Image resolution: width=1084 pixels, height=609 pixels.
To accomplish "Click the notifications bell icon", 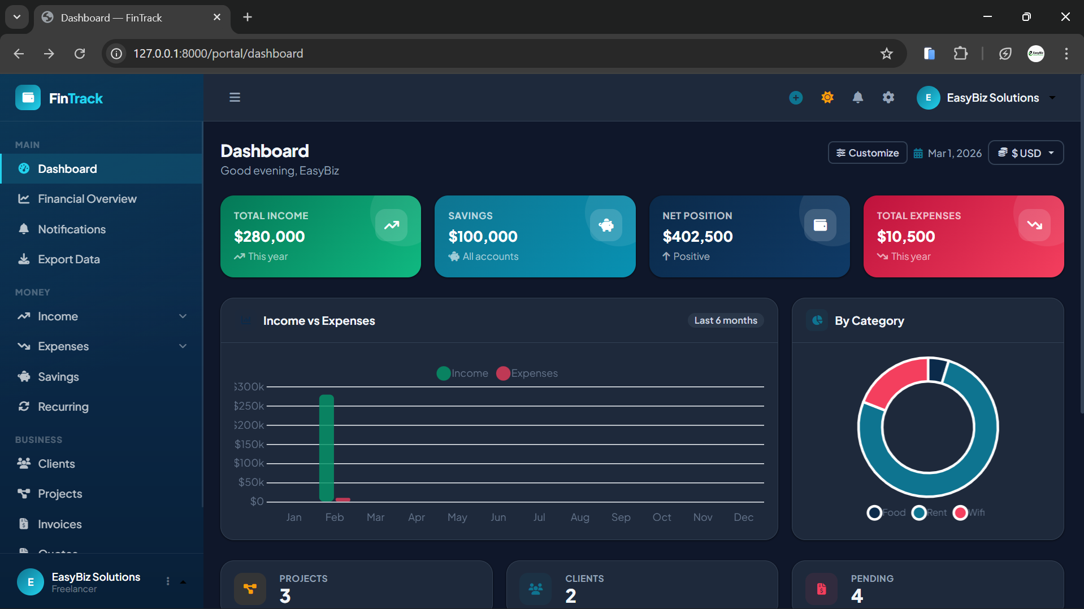I will tap(857, 97).
